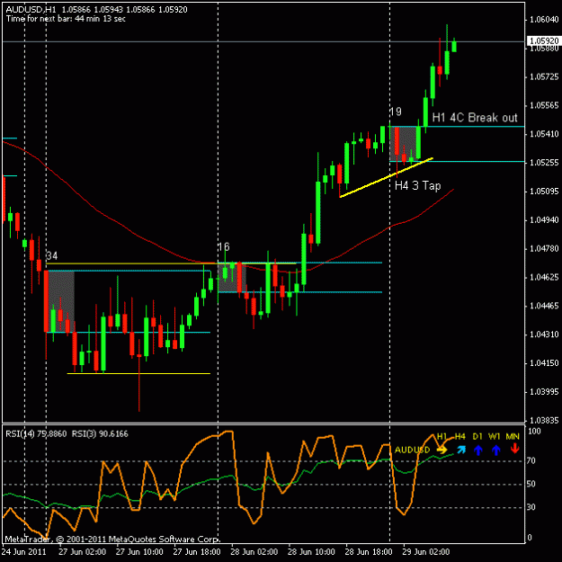Click the 1.03835 price scale value

(544, 420)
